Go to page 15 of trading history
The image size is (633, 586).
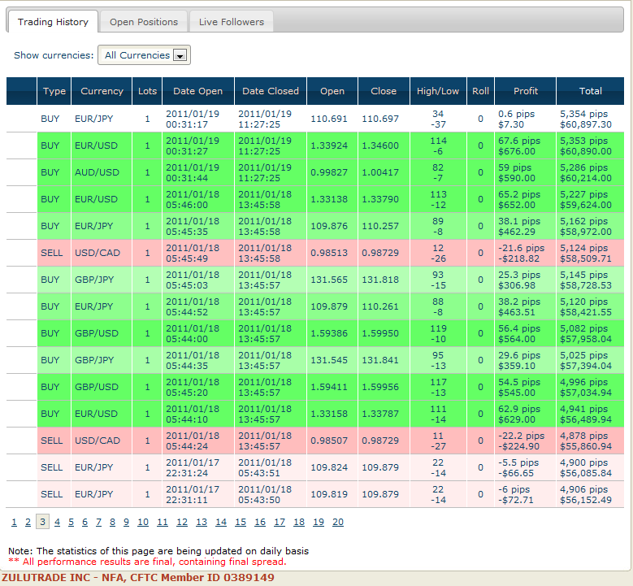tap(241, 522)
